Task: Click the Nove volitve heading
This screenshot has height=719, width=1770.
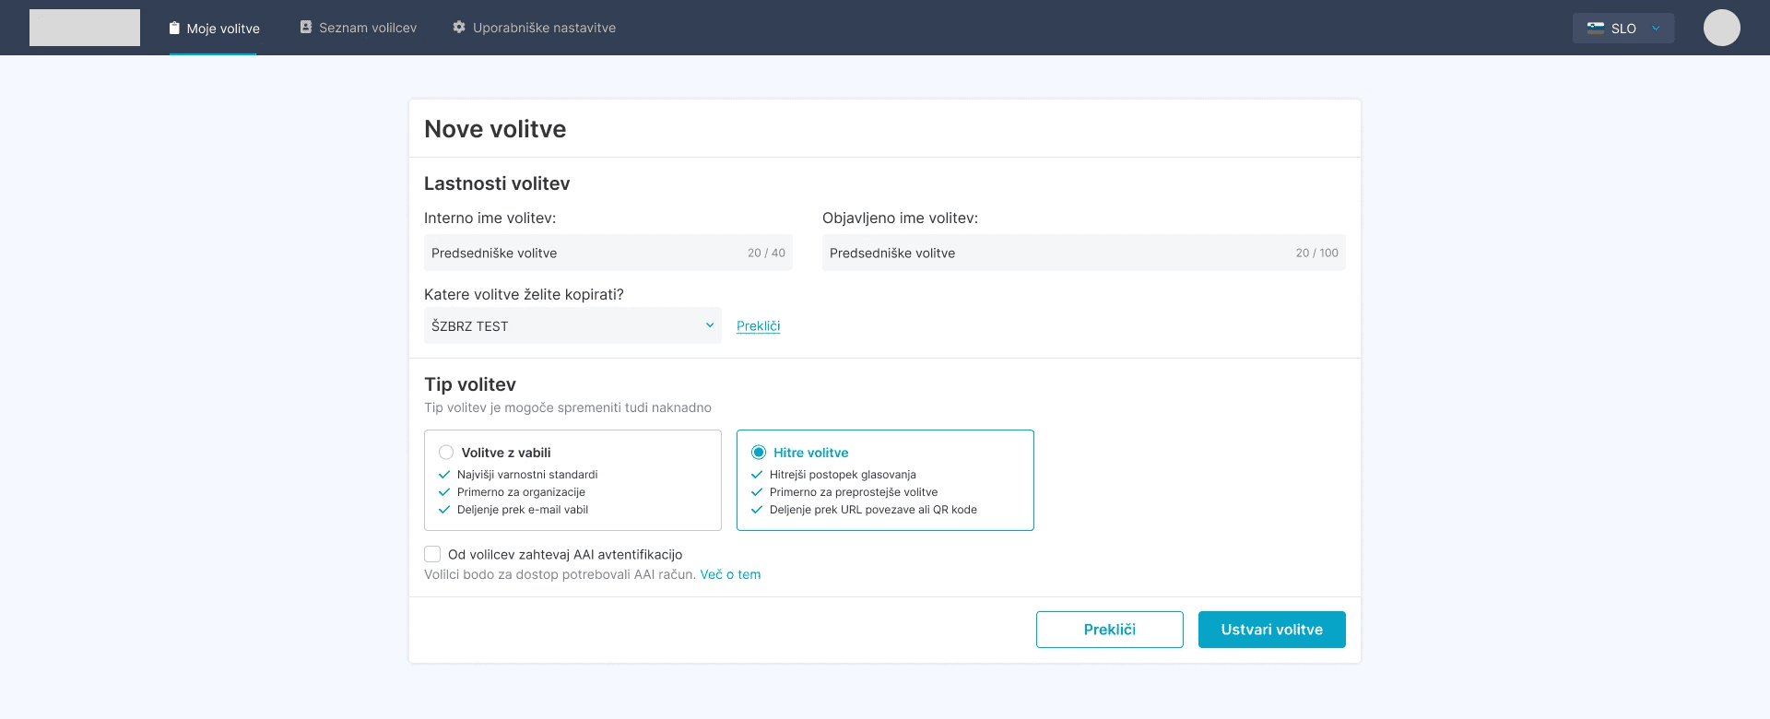Action: click(x=495, y=129)
